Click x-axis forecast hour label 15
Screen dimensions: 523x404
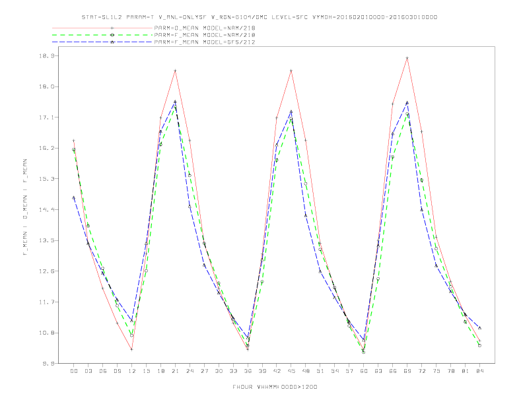tap(147, 371)
